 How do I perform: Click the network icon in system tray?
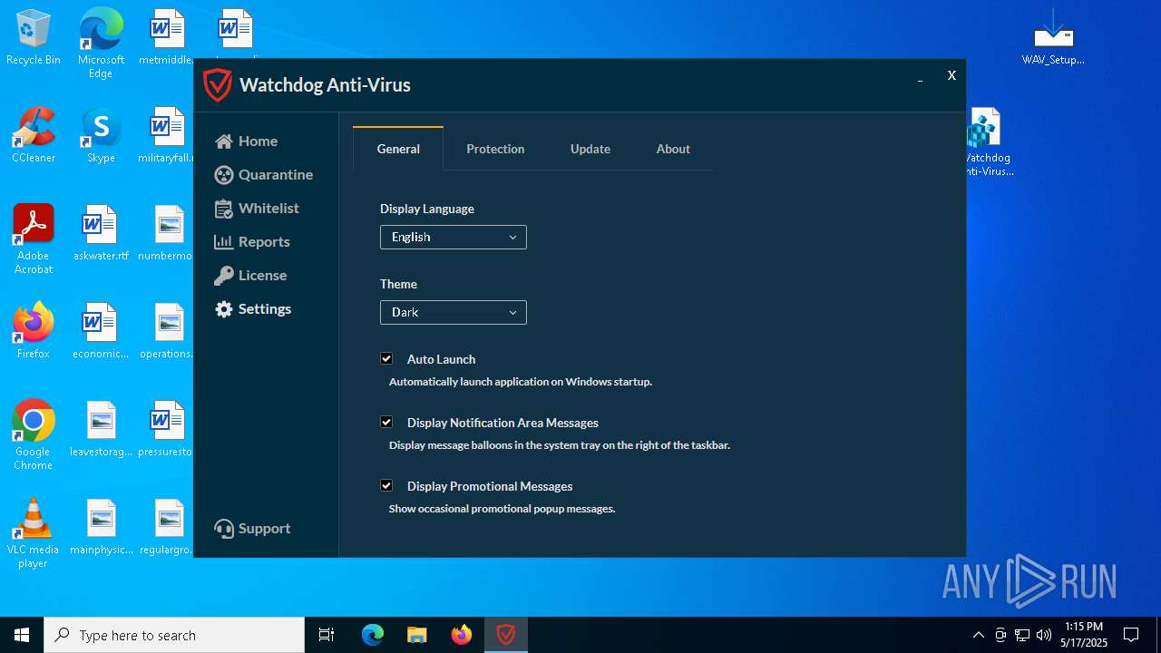tap(1022, 635)
